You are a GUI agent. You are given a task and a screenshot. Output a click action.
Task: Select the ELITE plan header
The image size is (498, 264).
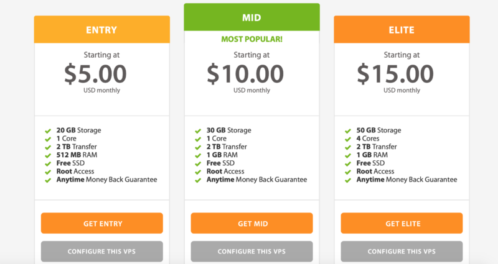[x=402, y=29]
